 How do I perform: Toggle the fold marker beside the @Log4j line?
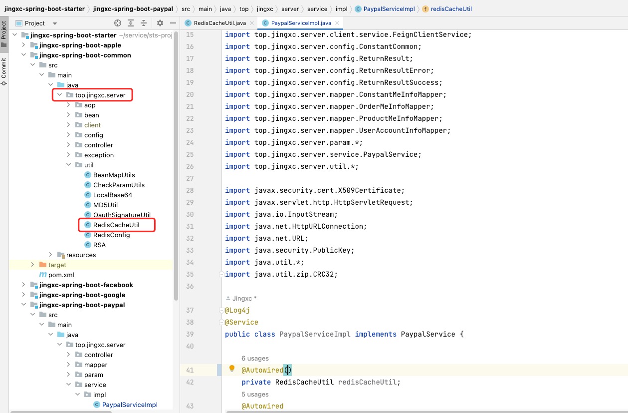coord(221,310)
